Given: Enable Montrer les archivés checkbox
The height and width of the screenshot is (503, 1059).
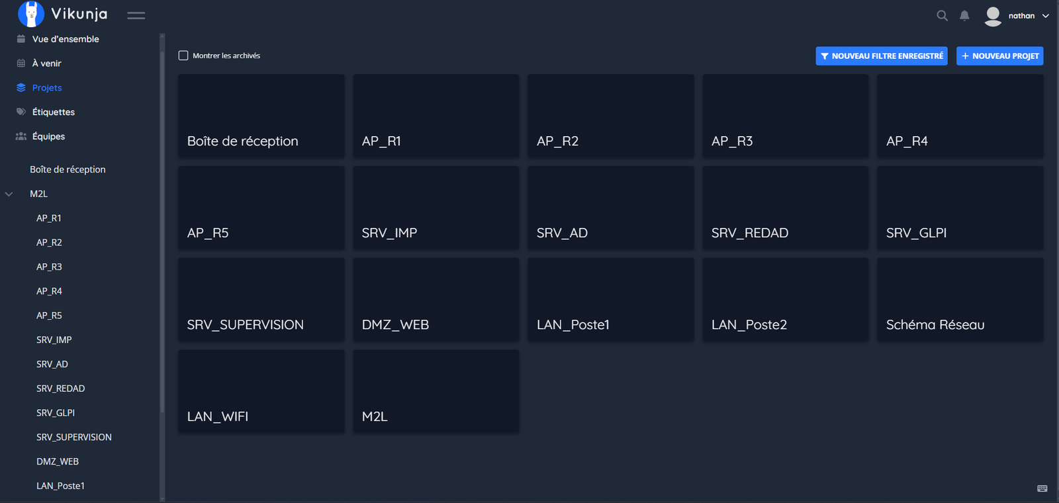Looking at the screenshot, I should click(183, 56).
